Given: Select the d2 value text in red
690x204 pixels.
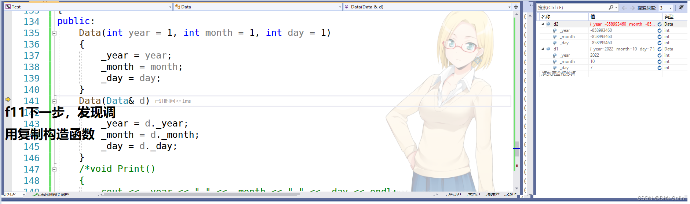Looking at the screenshot, I should click(622, 24).
